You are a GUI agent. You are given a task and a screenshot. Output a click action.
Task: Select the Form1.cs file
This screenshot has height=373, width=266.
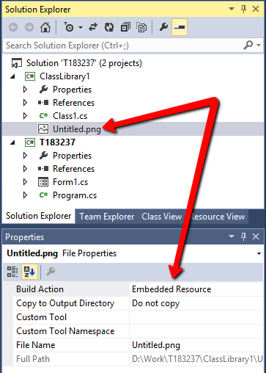point(70,182)
